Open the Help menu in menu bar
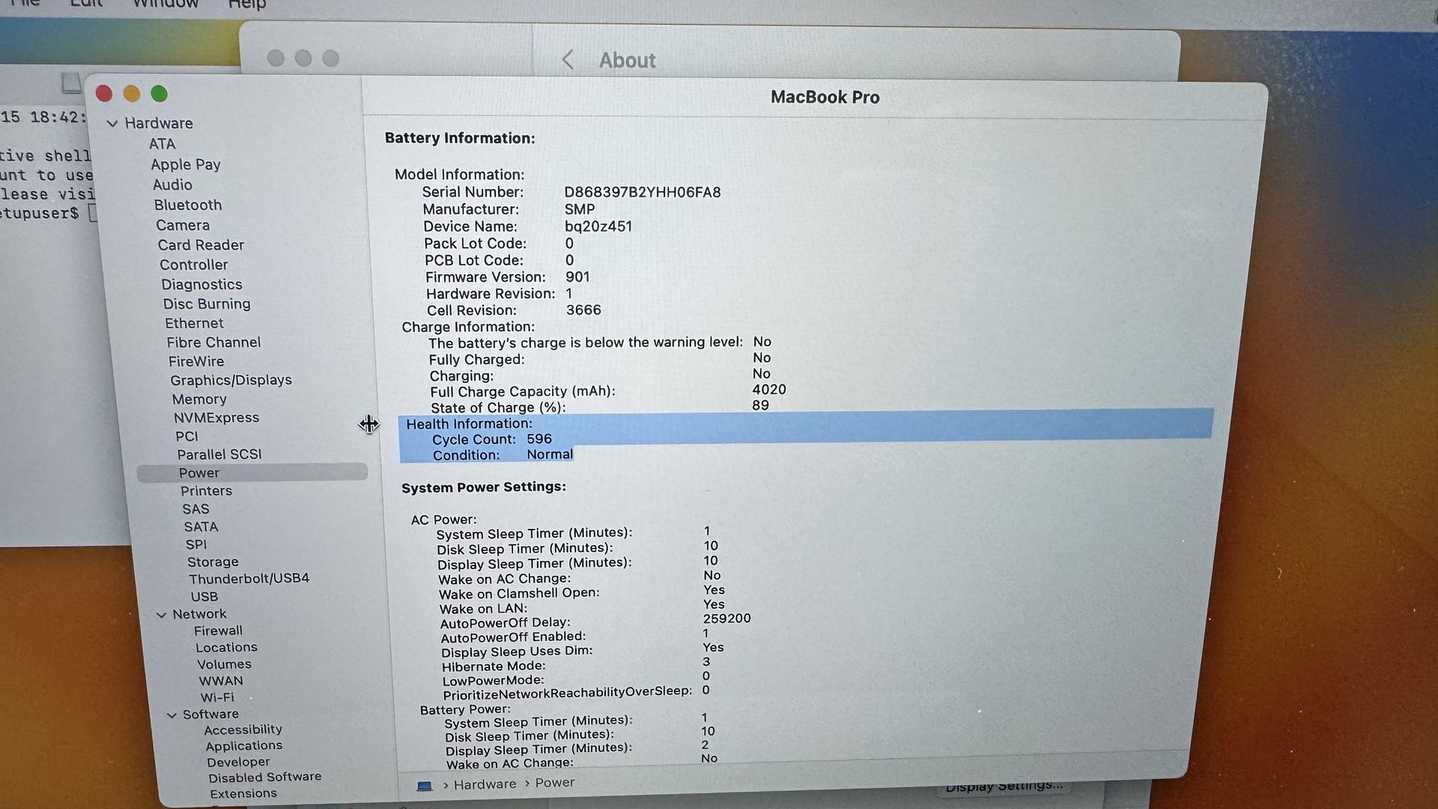Screen dimensions: 1438x809 point(246,4)
